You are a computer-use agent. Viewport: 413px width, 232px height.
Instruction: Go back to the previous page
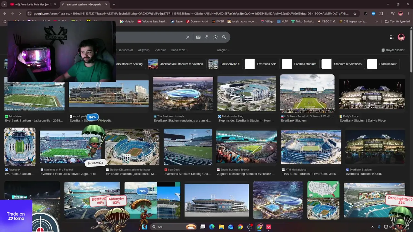[x=5, y=14]
